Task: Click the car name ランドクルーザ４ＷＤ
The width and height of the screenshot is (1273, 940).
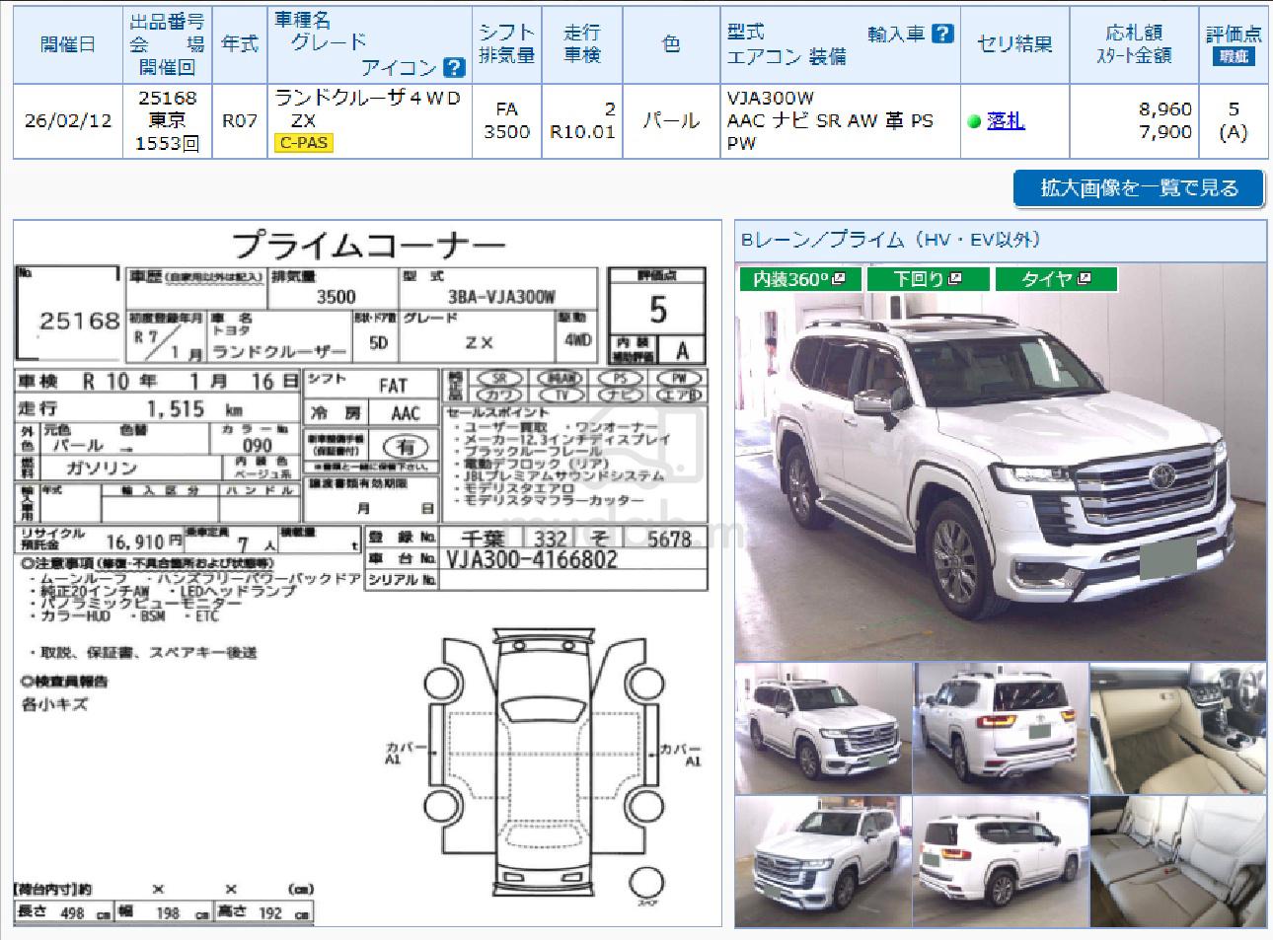Action: [x=367, y=98]
